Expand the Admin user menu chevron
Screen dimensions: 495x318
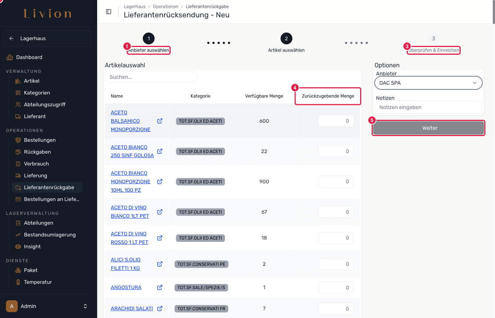coord(85,306)
